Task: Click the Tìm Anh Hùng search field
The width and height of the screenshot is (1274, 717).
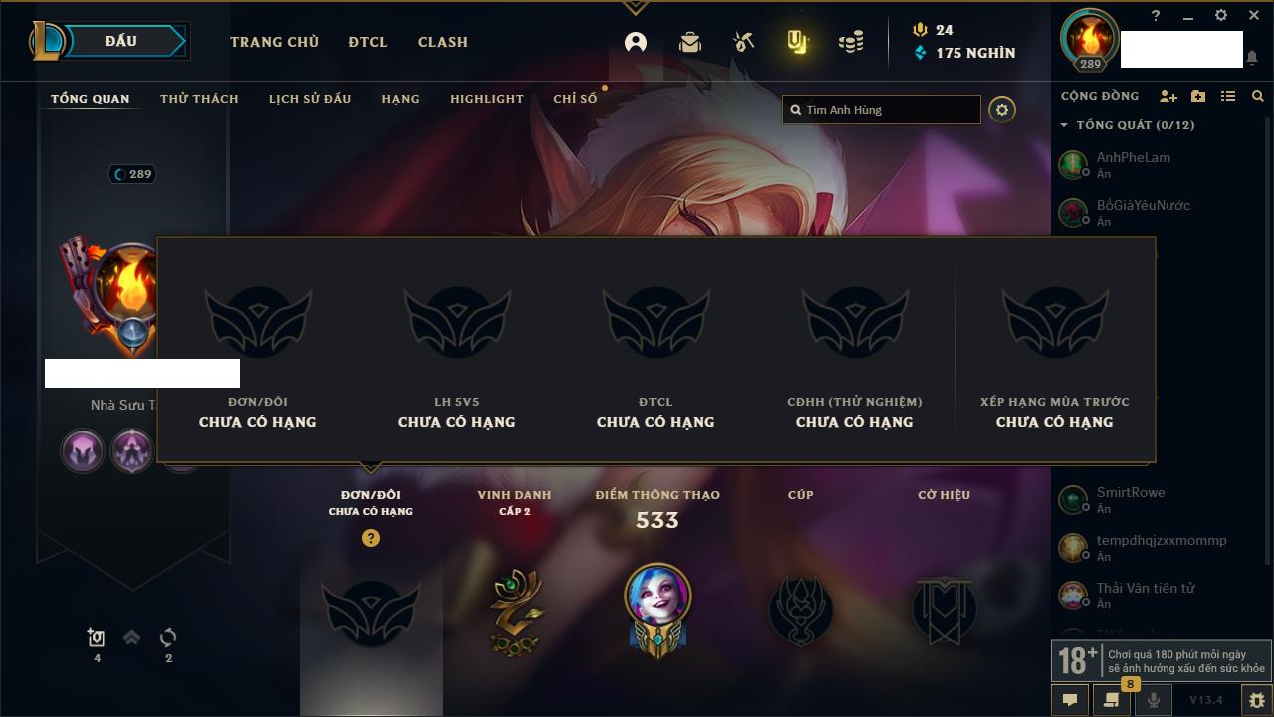Action: [882, 110]
